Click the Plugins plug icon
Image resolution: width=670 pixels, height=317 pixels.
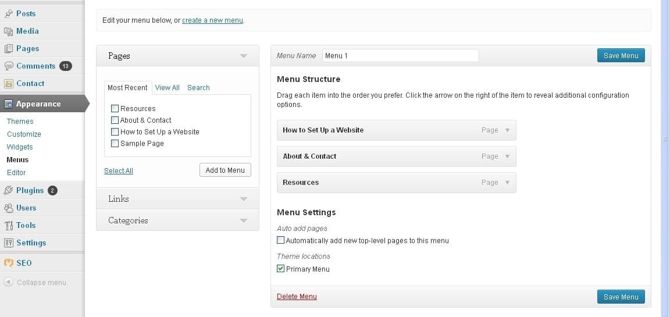pyautogui.click(x=9, y=191)
